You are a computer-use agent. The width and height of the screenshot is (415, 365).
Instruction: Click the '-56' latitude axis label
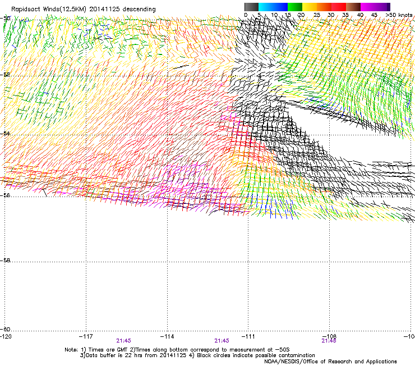coord(5,195)
